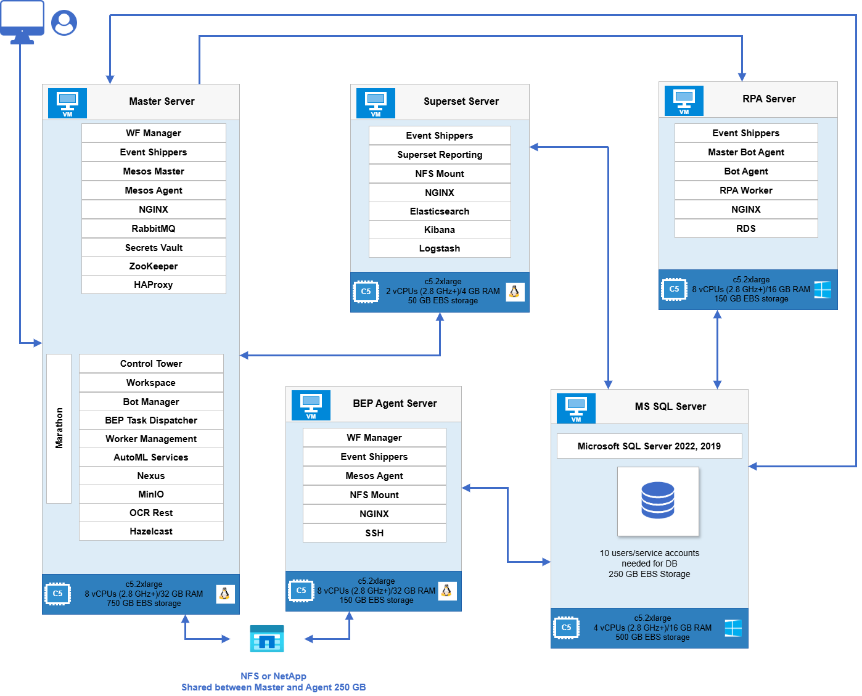Image resolution: width=862 pixels, height=696 pixels.
Task: Click the BEP Agent Server C5 chip icon
Action: pyautogui.click(x=301, y=591)
